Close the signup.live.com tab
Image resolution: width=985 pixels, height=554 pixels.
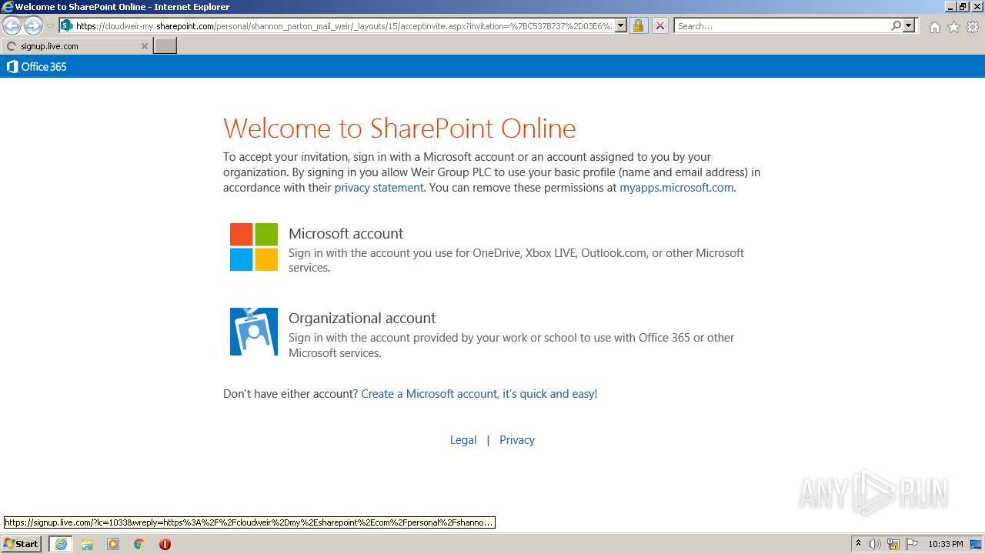pos(144,46)
